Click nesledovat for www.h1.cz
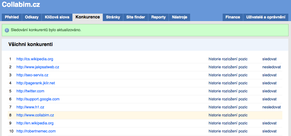This screenshot has height=136, width=291. (x=272, y=107)
